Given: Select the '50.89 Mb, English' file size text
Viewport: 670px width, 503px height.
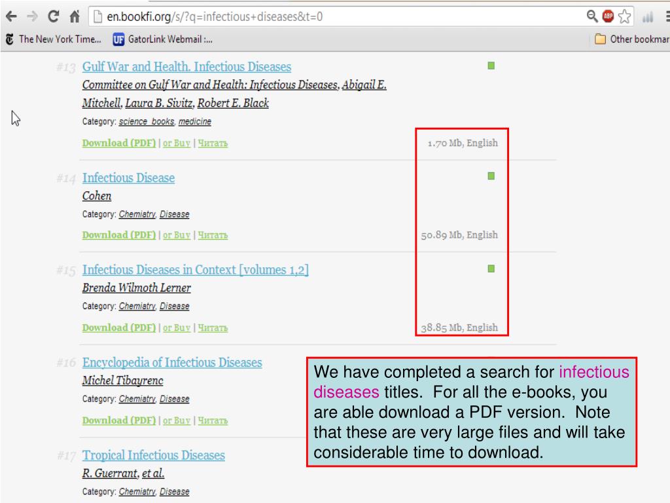Looking at the screenshot, I should (x=459, y=235).
